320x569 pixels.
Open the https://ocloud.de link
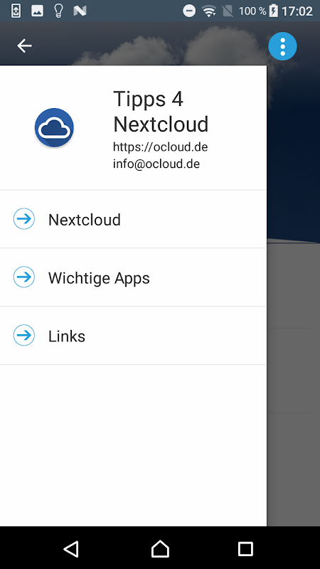coord(161,147)
